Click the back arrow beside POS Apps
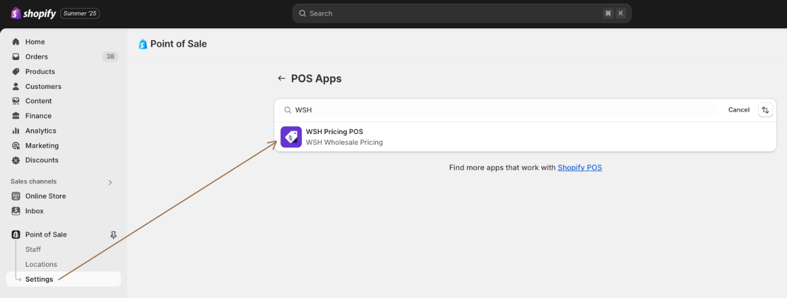The image size is (787, 298). tap(281, 79)
